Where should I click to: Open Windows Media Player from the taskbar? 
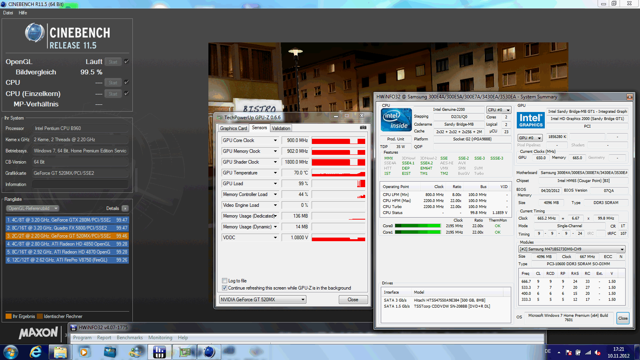84,352
